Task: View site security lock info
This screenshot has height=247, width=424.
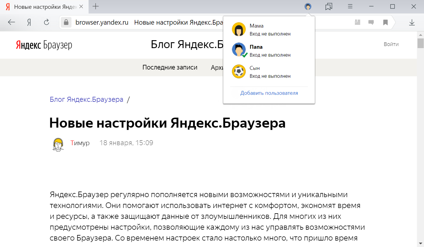Action: pyautogui.click(x=66, y=22)
